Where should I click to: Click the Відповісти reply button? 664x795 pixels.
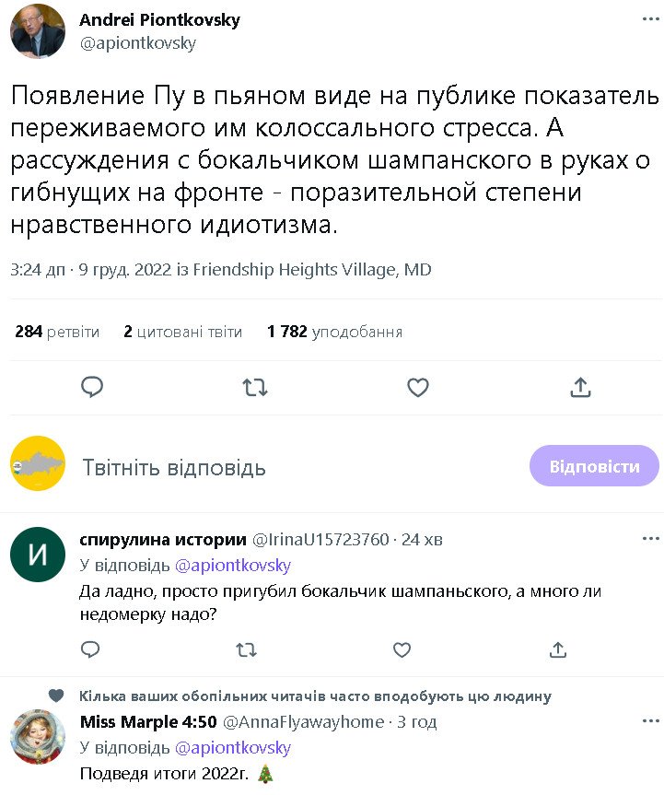pyautogui.click(x=594, y=466)
